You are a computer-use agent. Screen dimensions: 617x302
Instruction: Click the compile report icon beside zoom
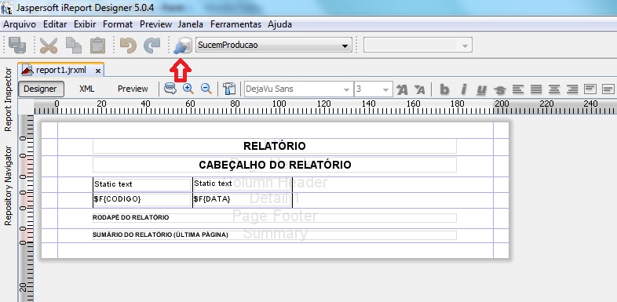(x=229, y=89)
